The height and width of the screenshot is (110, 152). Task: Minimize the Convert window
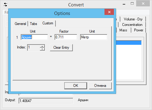click(x=124, y=4)
